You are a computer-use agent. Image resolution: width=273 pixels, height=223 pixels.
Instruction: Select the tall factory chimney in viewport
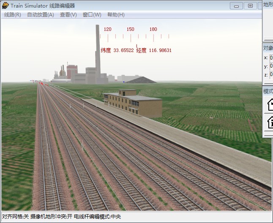click(x=98, y=52)
